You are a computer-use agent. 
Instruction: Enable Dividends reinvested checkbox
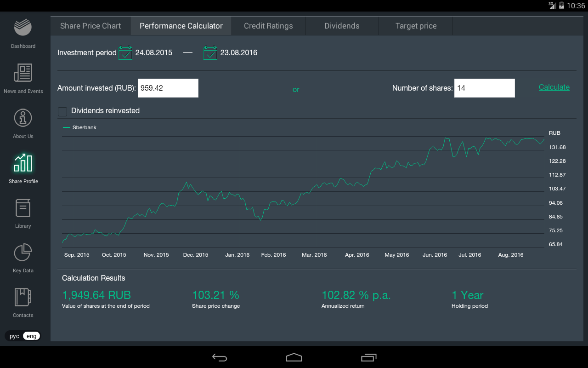[x=62, y=111]
